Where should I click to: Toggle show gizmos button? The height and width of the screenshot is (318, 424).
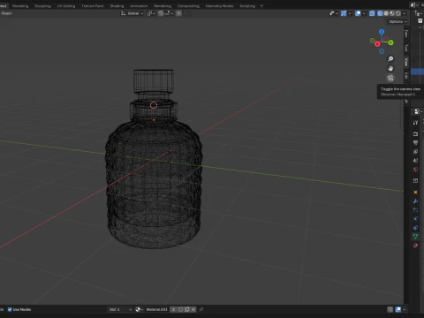coord(344,13)
